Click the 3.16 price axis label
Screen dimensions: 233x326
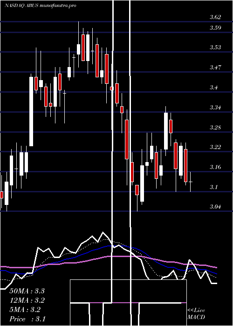pyautogui.click(x=215, y=167)
